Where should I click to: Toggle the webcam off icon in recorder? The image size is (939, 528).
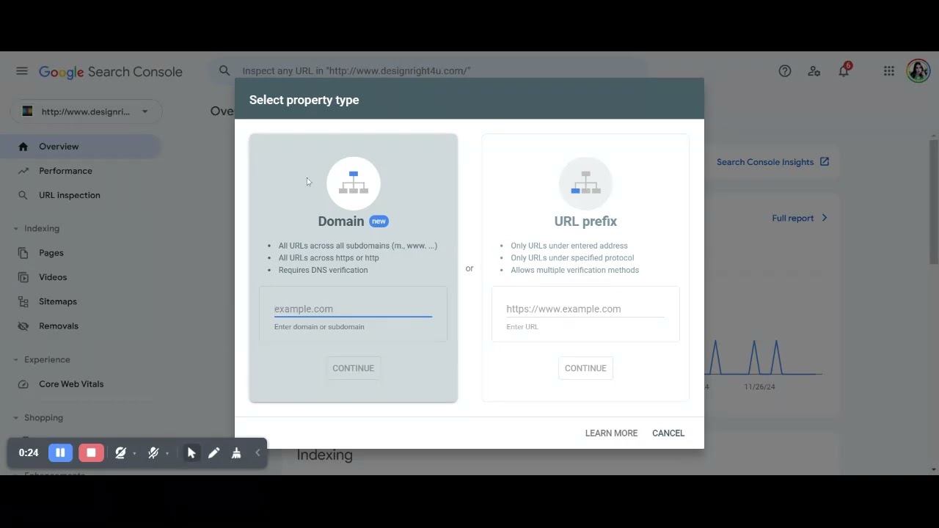120,453
